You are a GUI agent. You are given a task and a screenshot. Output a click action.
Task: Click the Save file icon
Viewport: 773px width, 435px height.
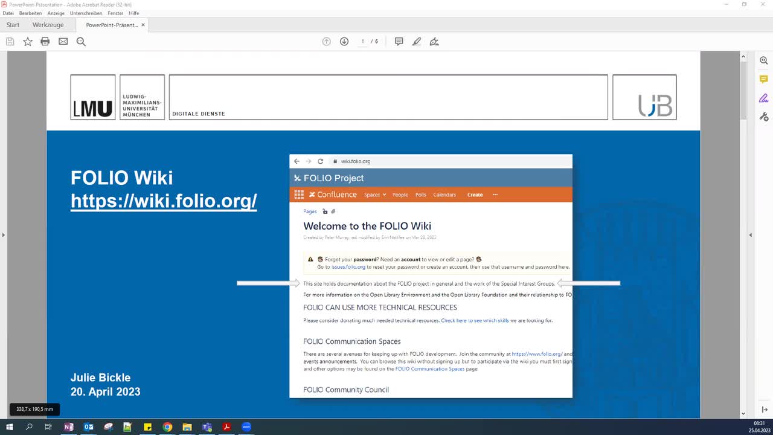click(10, 42)
